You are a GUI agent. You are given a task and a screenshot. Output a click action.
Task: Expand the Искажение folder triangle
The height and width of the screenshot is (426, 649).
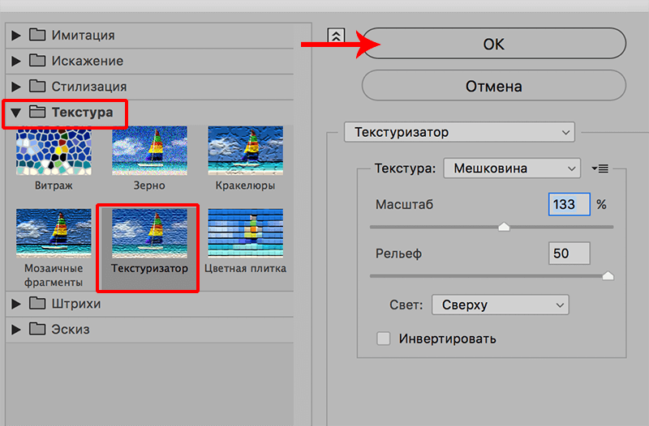point(16,62)
